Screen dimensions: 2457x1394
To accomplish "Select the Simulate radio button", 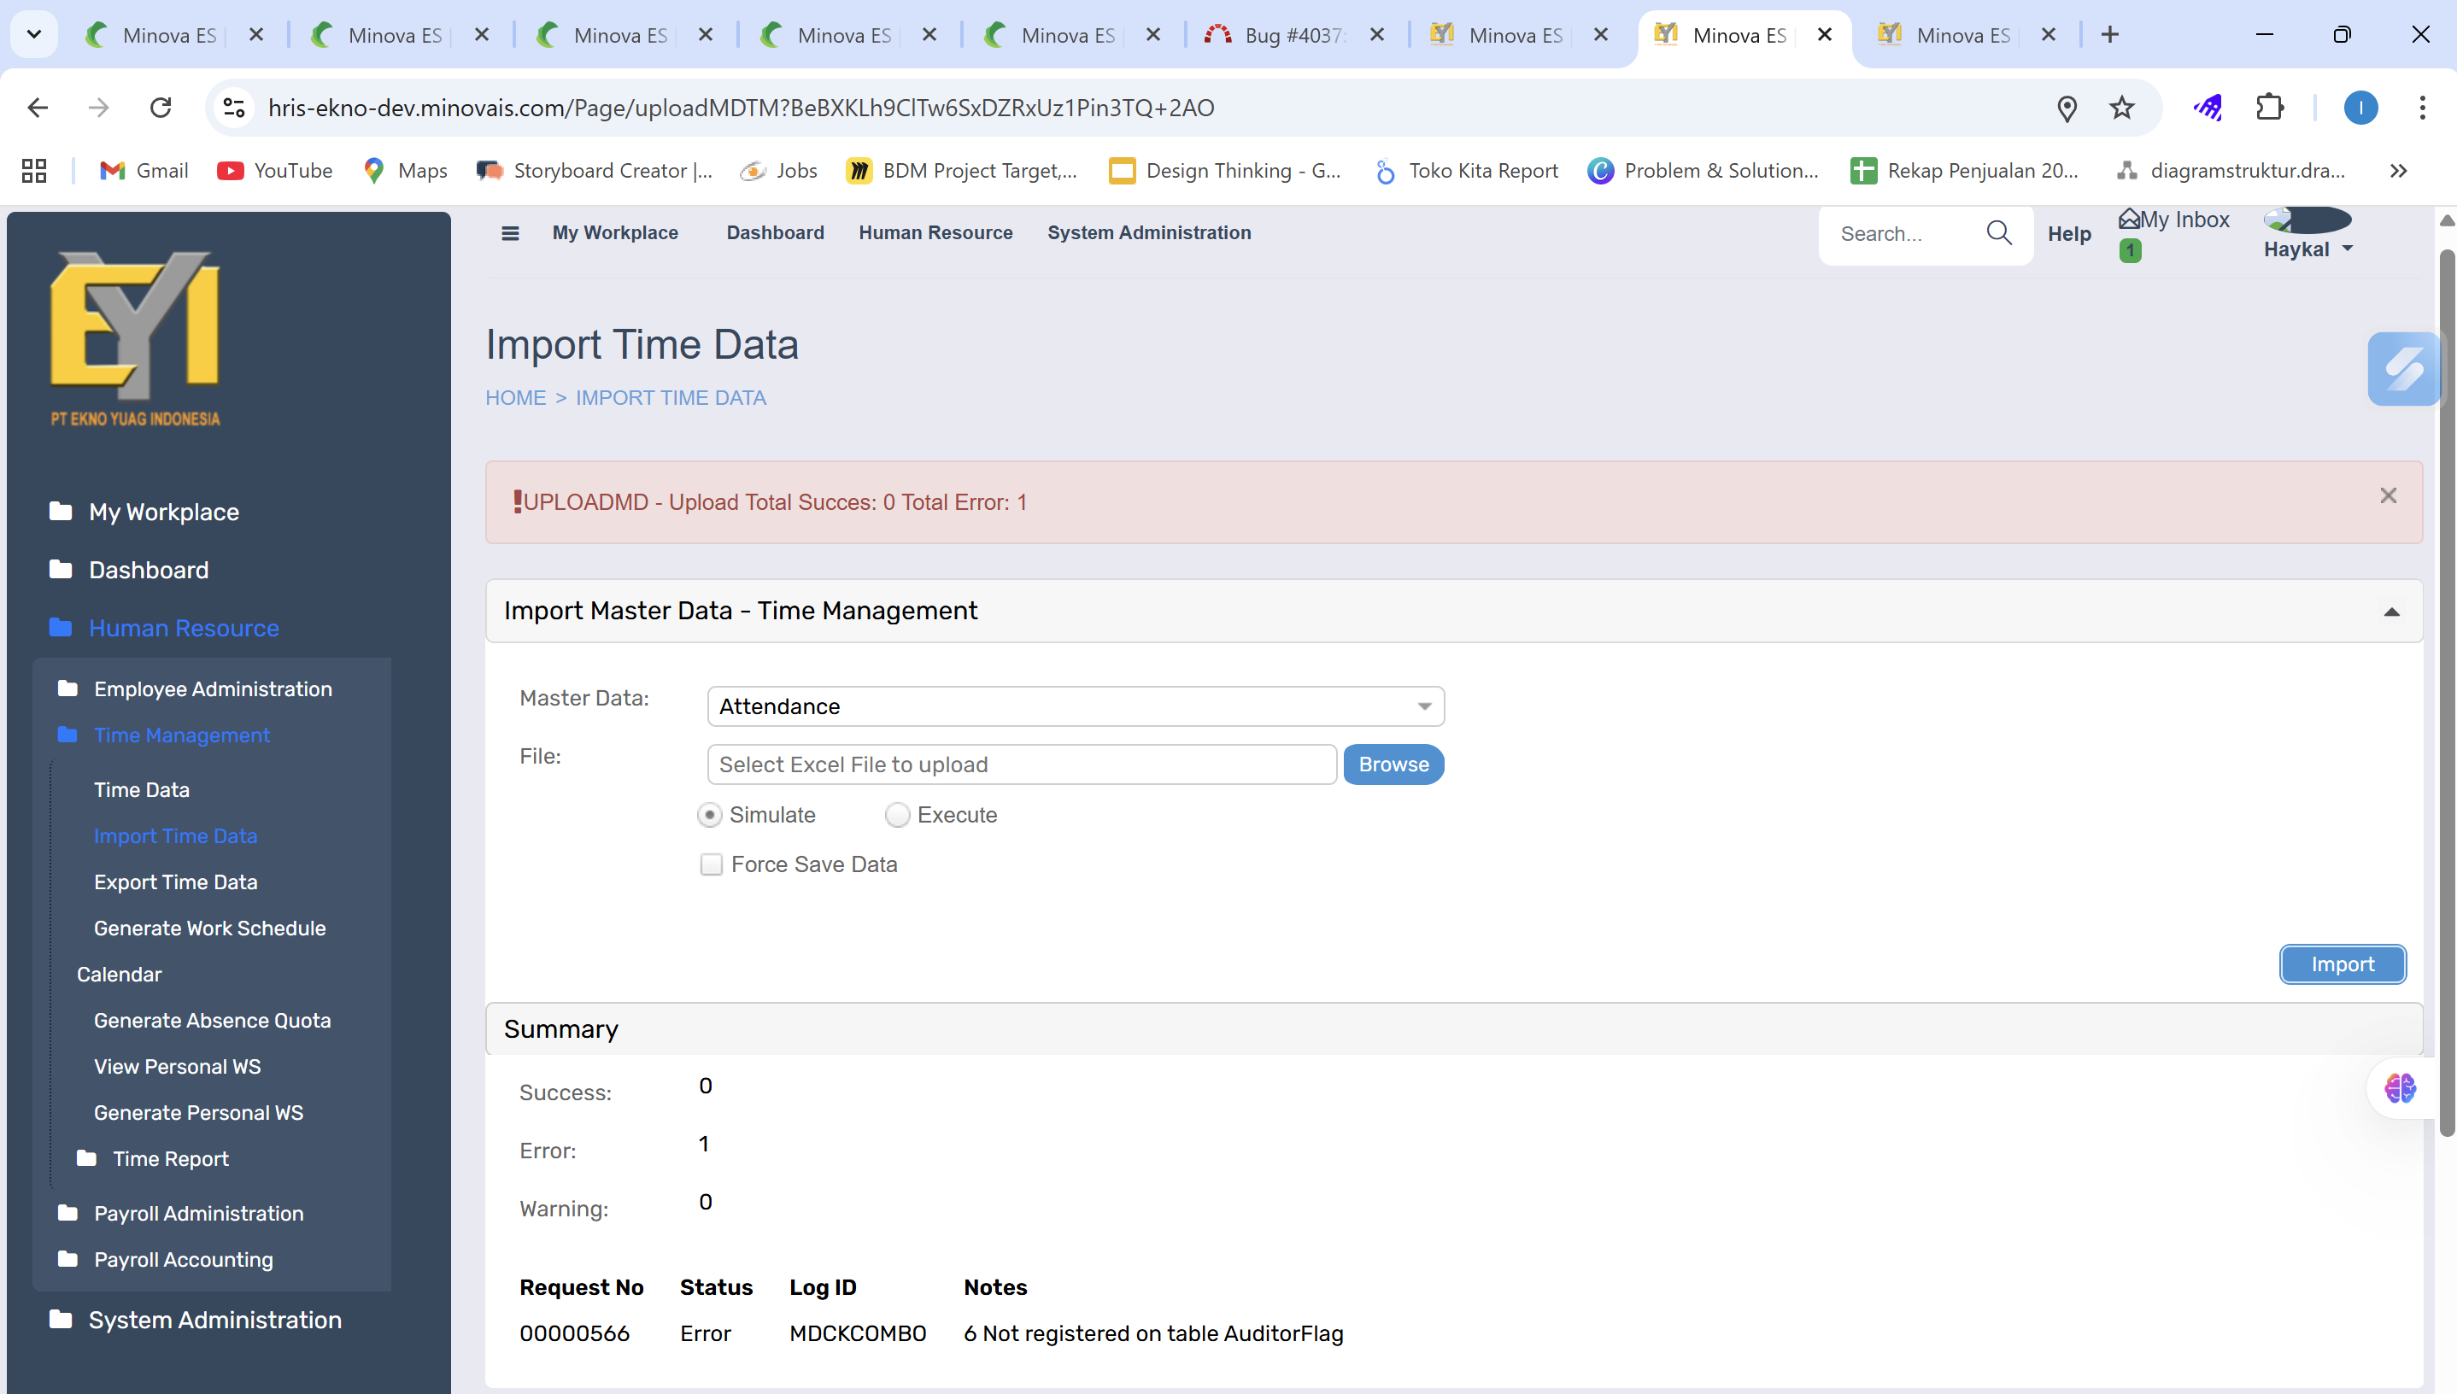I will (710, 815).
